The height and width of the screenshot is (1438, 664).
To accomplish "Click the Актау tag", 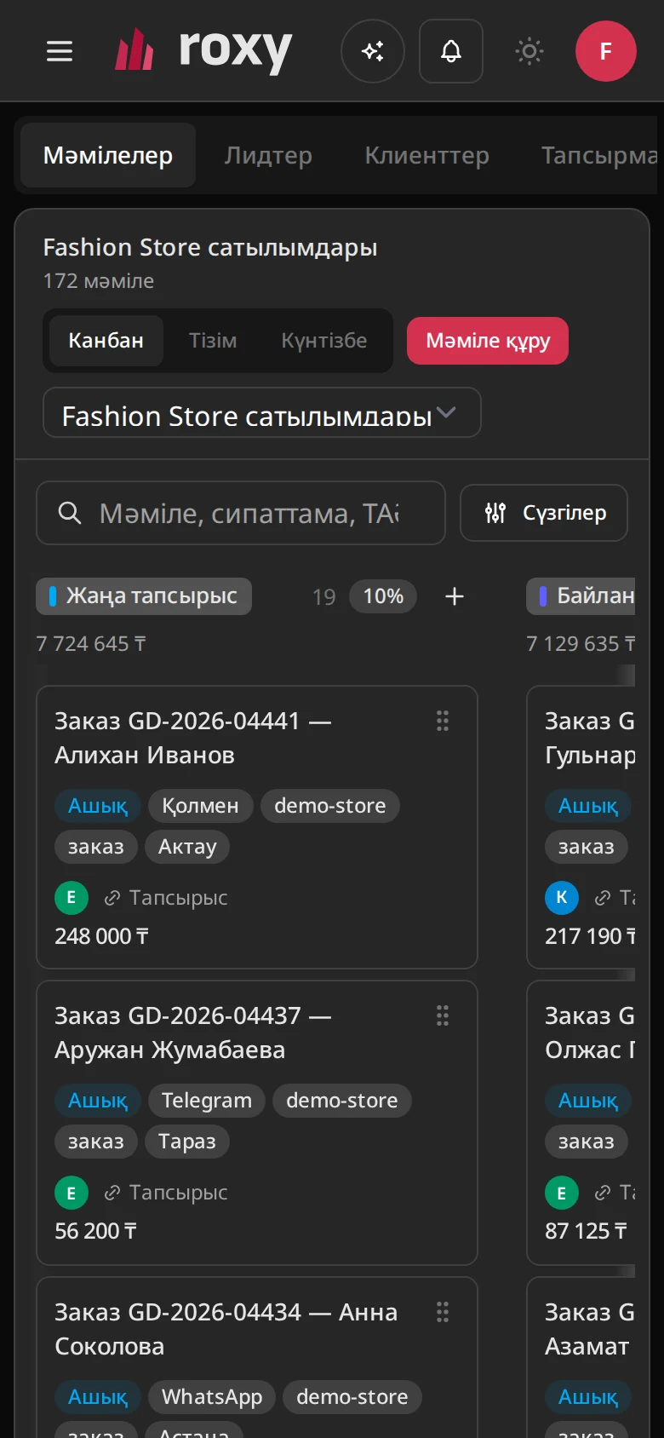I will tap(187, 847).
